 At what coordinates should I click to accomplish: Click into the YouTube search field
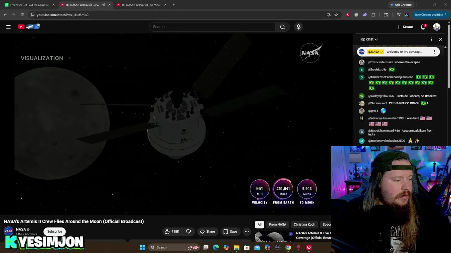coord(212,27)
